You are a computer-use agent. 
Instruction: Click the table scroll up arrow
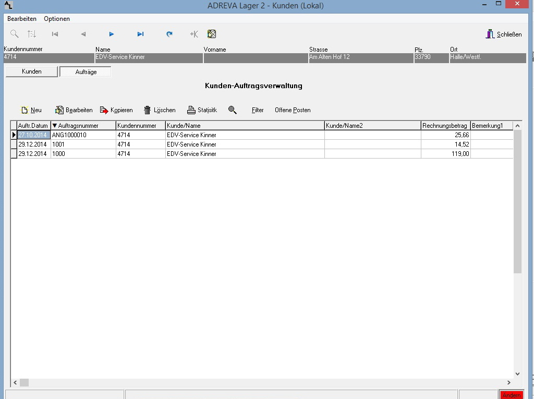click(x=517, y=126)
